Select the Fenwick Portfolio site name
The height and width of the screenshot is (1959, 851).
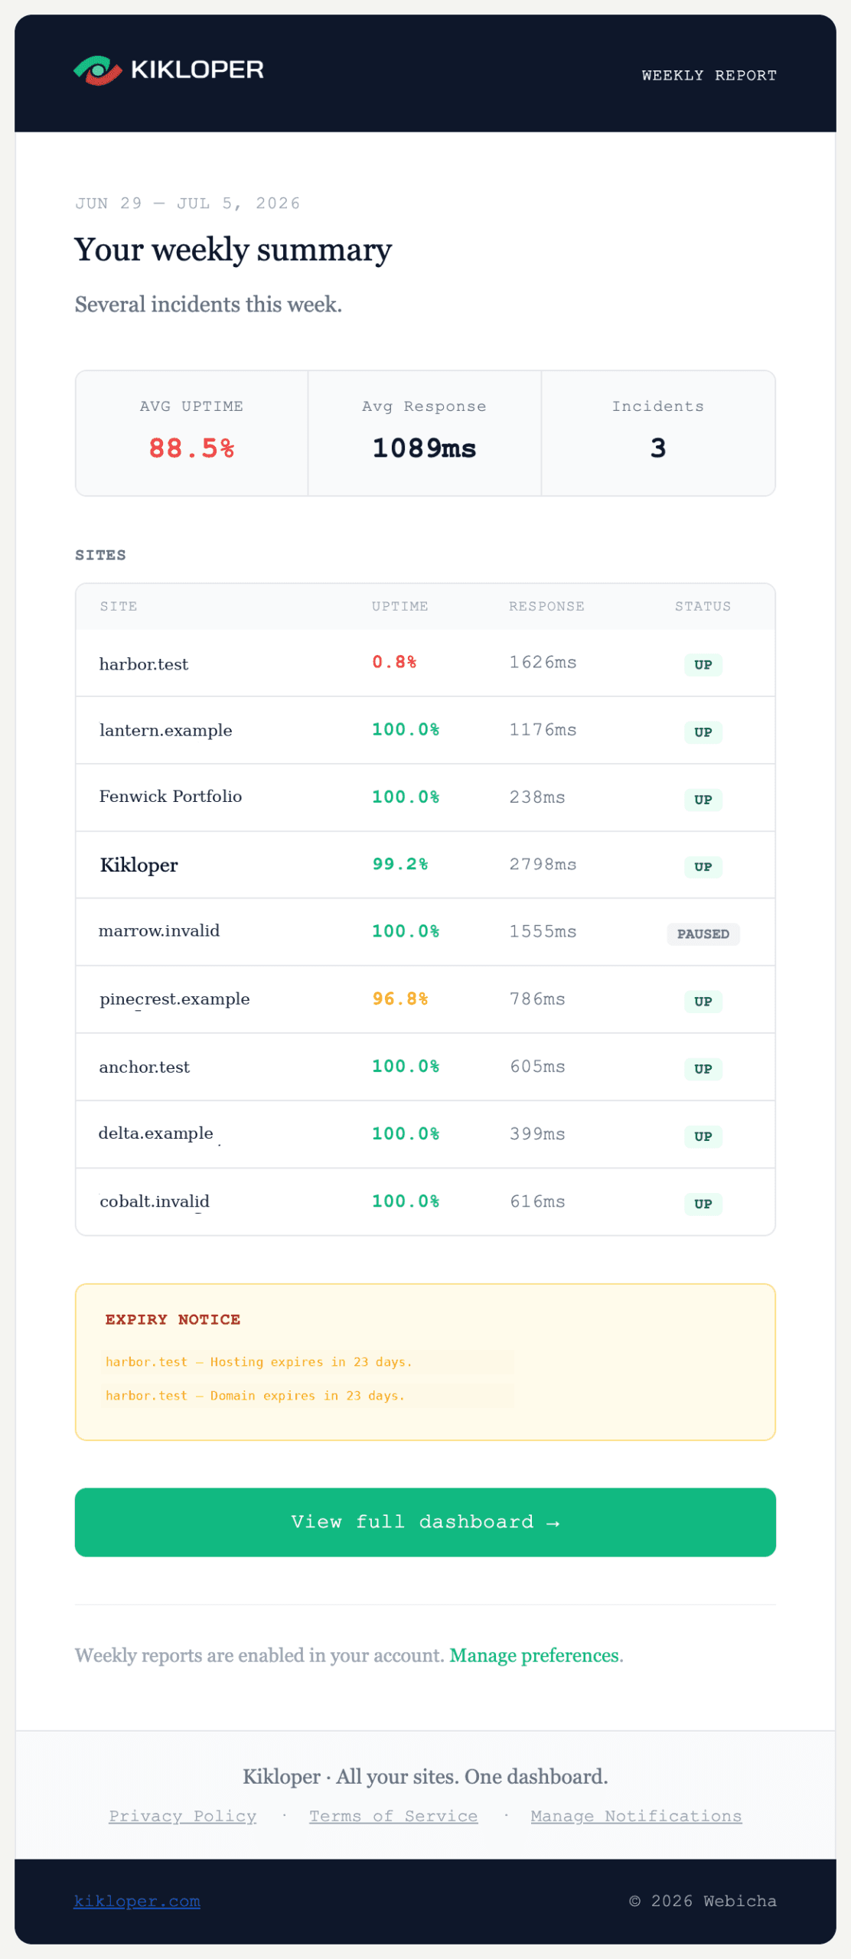click(x=171, y=797)
